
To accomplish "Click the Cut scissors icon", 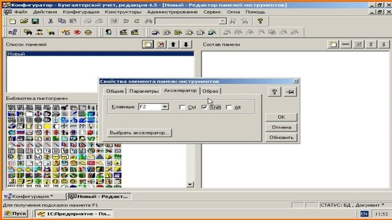I will (x=50, y=21).
